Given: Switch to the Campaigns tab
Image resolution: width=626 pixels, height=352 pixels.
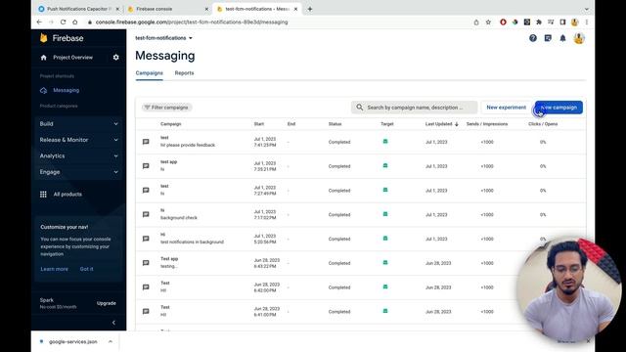Looking at the screenshot, I should pyautogui.click(x=150, y=73).
